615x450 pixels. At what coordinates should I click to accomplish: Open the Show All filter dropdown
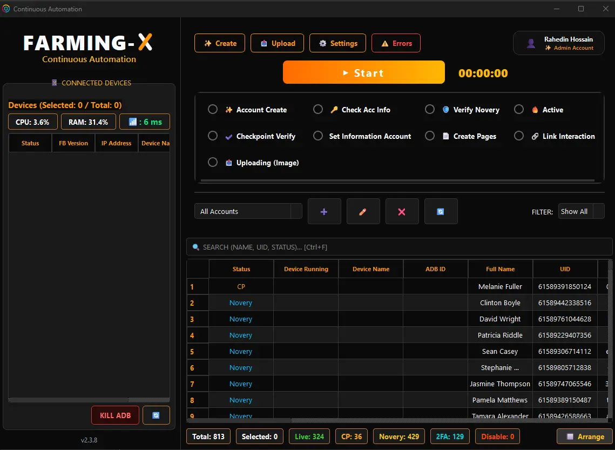[x=582, y=211]
